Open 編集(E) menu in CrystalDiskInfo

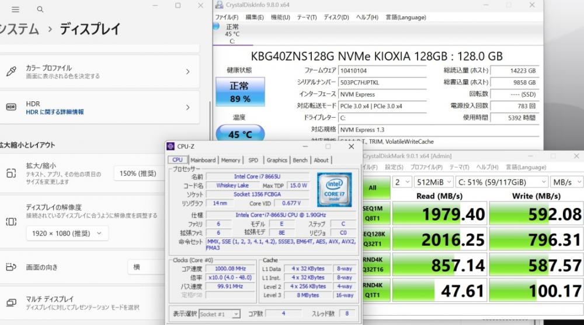click(x=255, y=17)
